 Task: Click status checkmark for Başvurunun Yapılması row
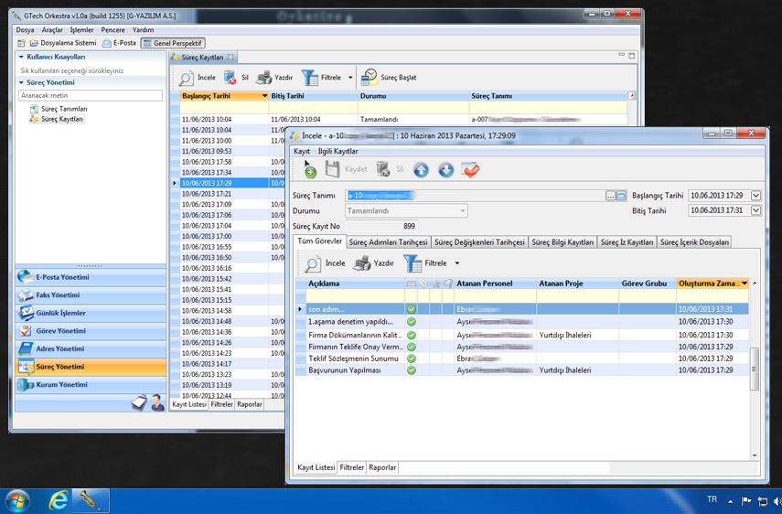coord(412,370)
